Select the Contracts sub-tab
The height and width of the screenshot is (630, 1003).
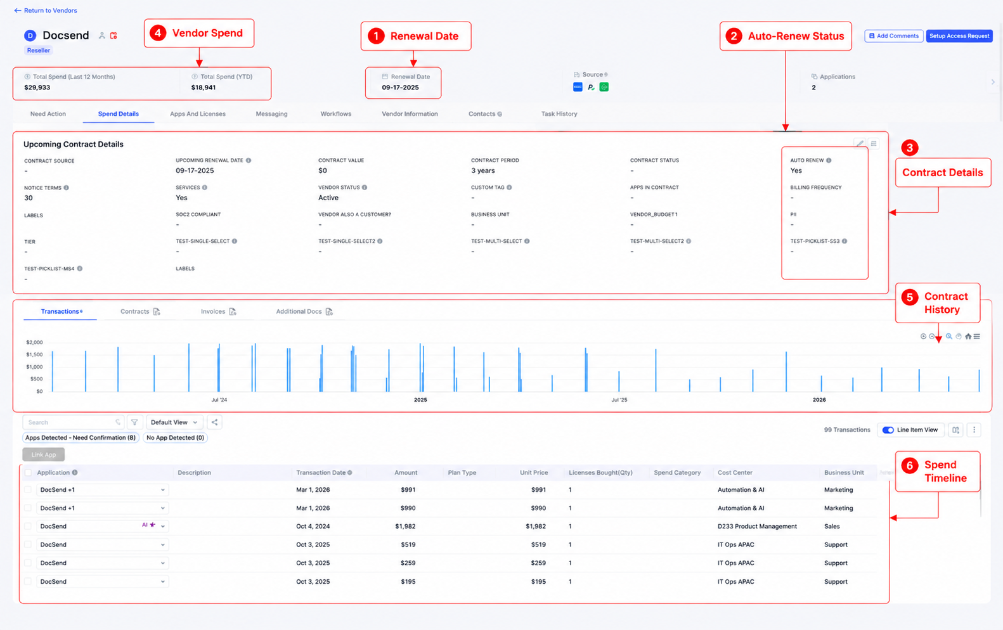140,312
